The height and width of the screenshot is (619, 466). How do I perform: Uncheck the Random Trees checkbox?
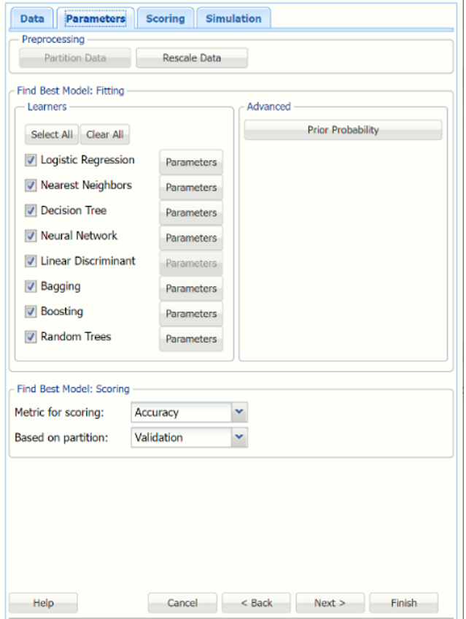(31, 337)
